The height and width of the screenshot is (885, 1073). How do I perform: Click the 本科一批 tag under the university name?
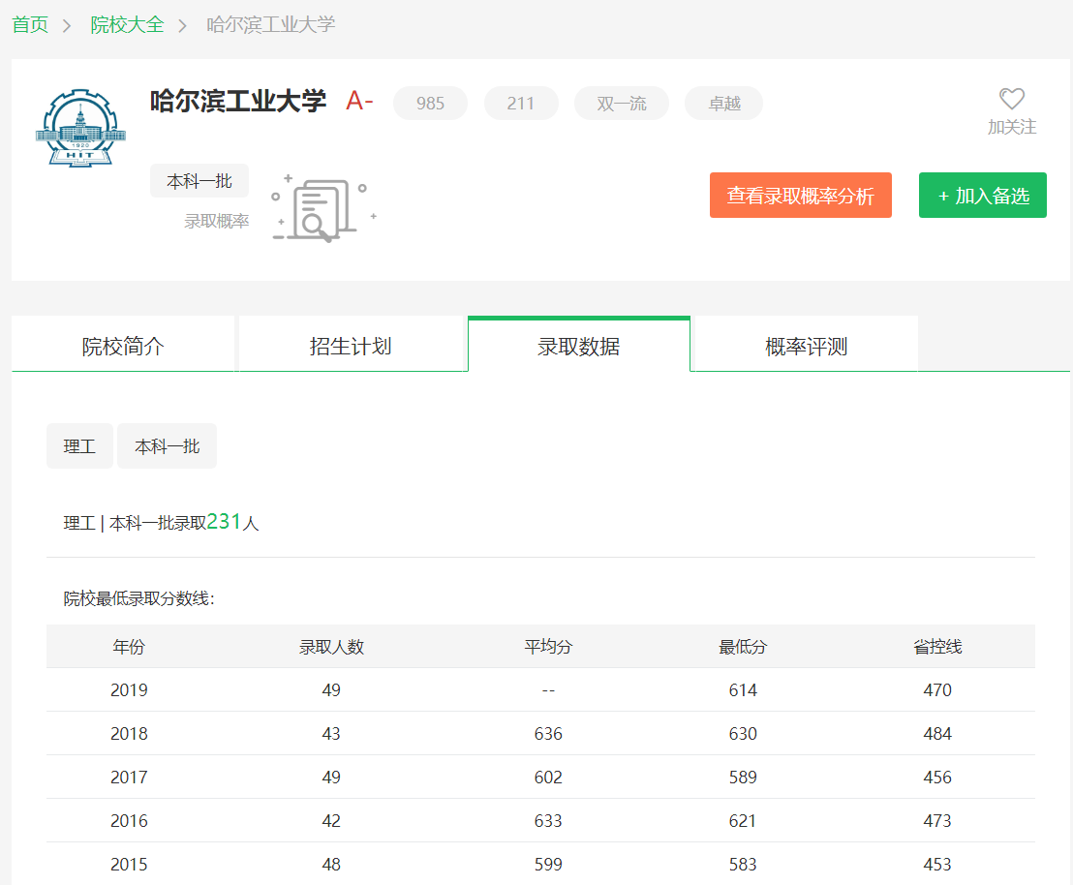pyautogui.click(x=199, y=181)
